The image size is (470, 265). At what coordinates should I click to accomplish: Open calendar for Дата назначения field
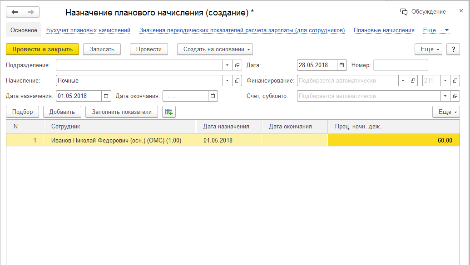tap(106, 96)
